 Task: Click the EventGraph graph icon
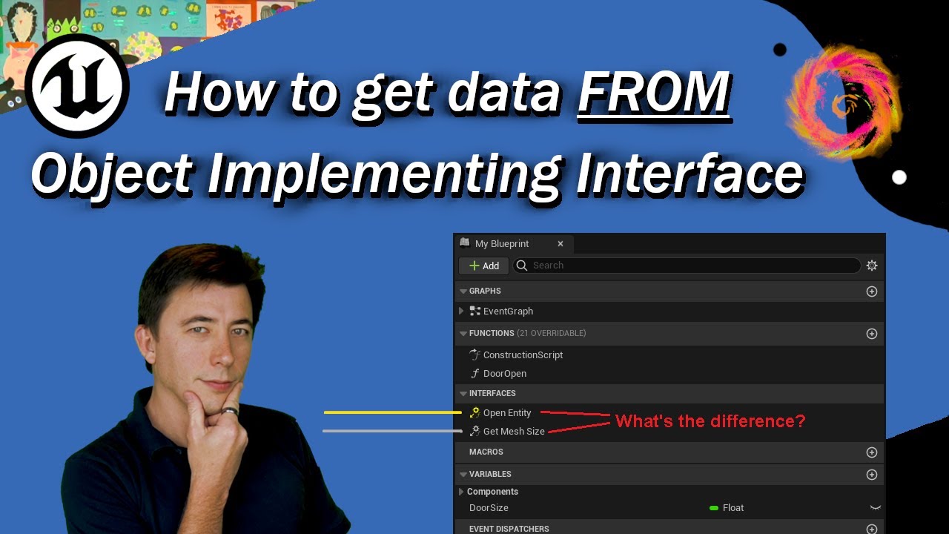click(475, 311)
